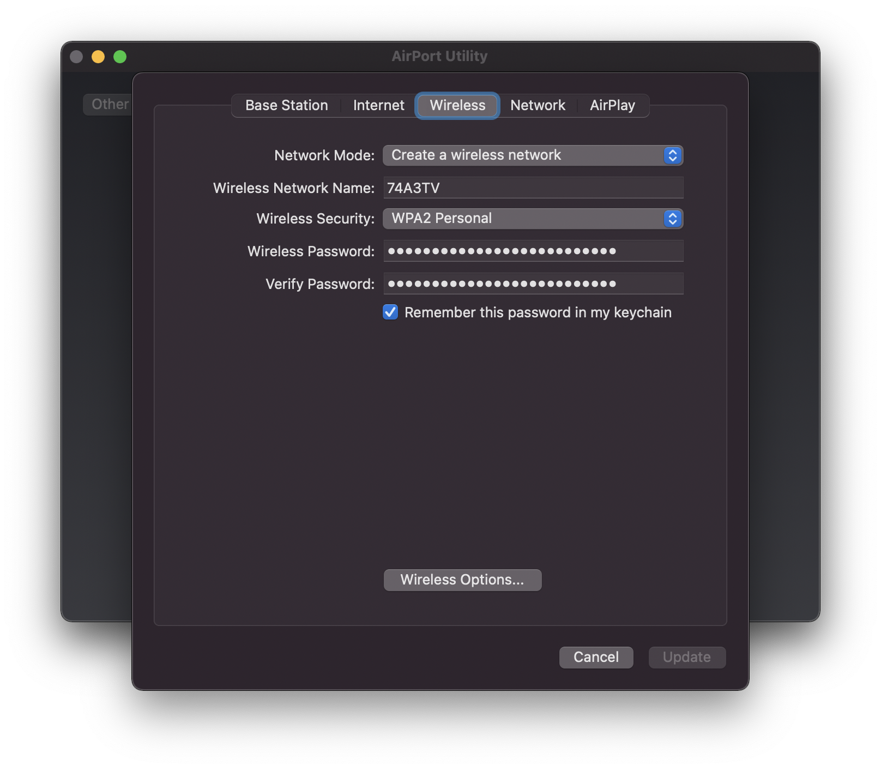
Task: Expand the Wireless Security dropdown
Action: (533, 219)
